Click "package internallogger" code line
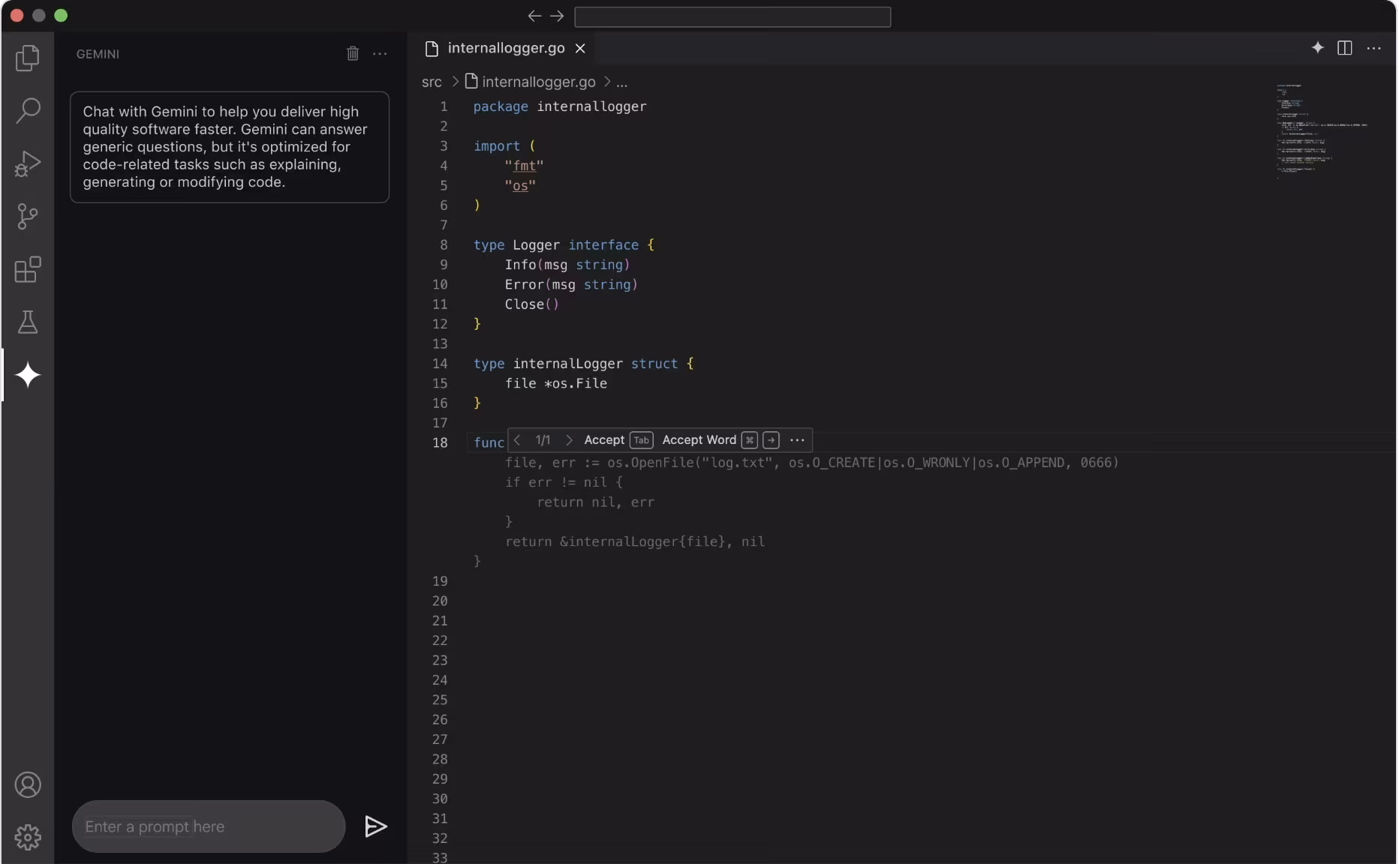Screen dimensions: 1399x864 (x=560, y=106)
